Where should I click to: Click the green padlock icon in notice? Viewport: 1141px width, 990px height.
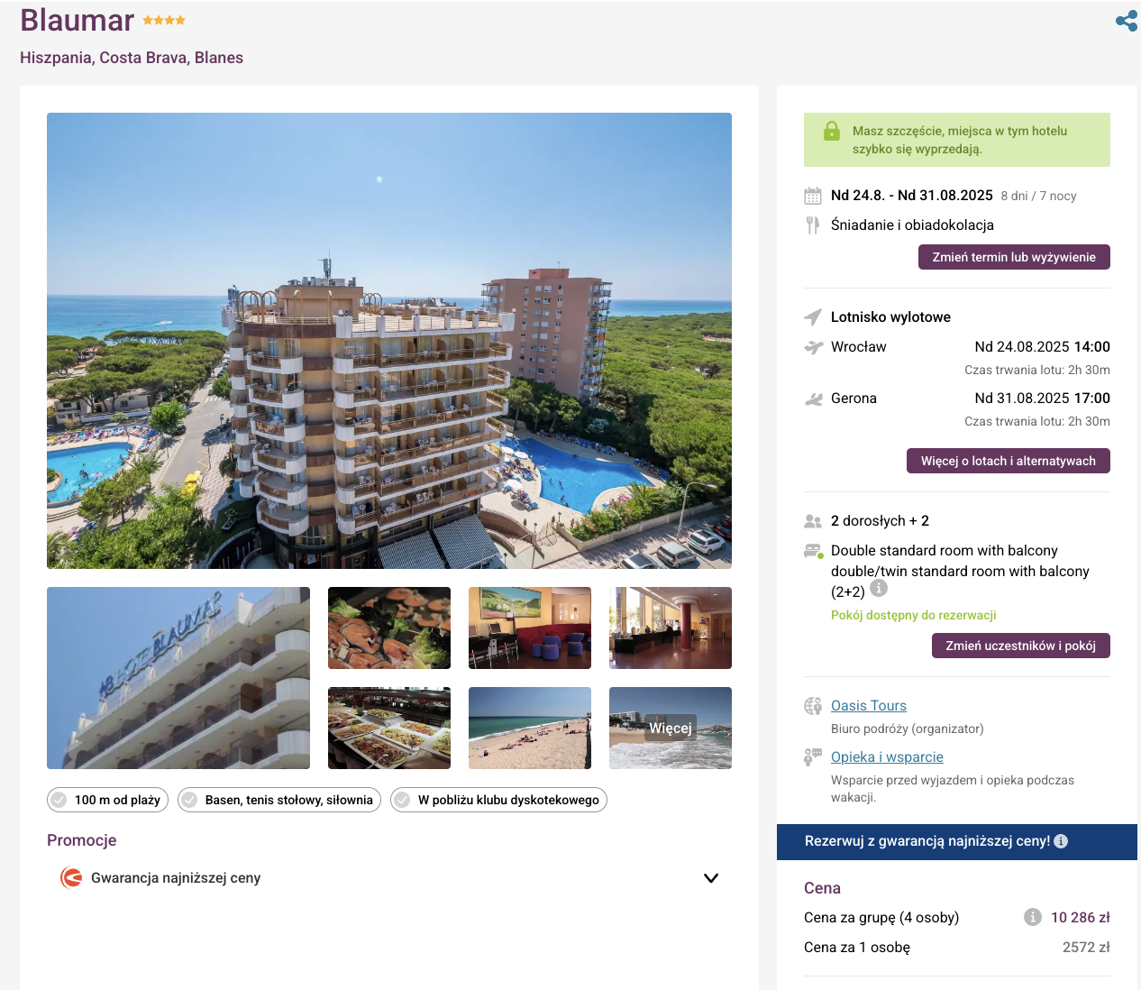(x=832, y=132)
